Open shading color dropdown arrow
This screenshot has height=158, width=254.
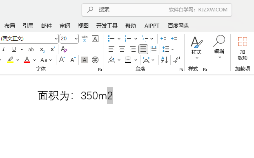click(119, 60)
